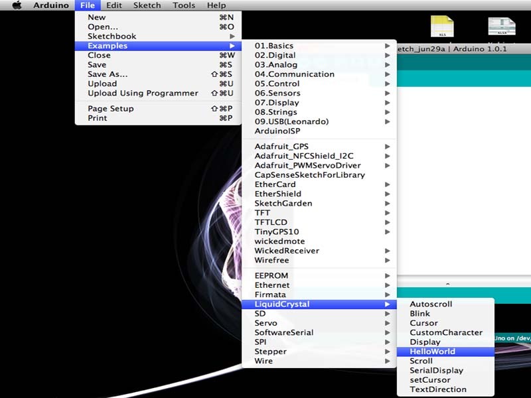Image resolution: width=531 pixels, height=398 pixels.
Task: Open the second XLSX desktop file icon
Action: click(502, 26)
